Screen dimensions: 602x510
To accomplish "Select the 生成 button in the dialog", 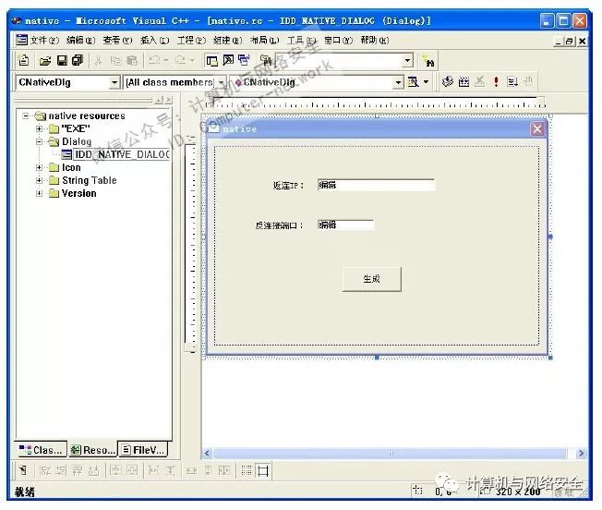I will coord(372,279).
